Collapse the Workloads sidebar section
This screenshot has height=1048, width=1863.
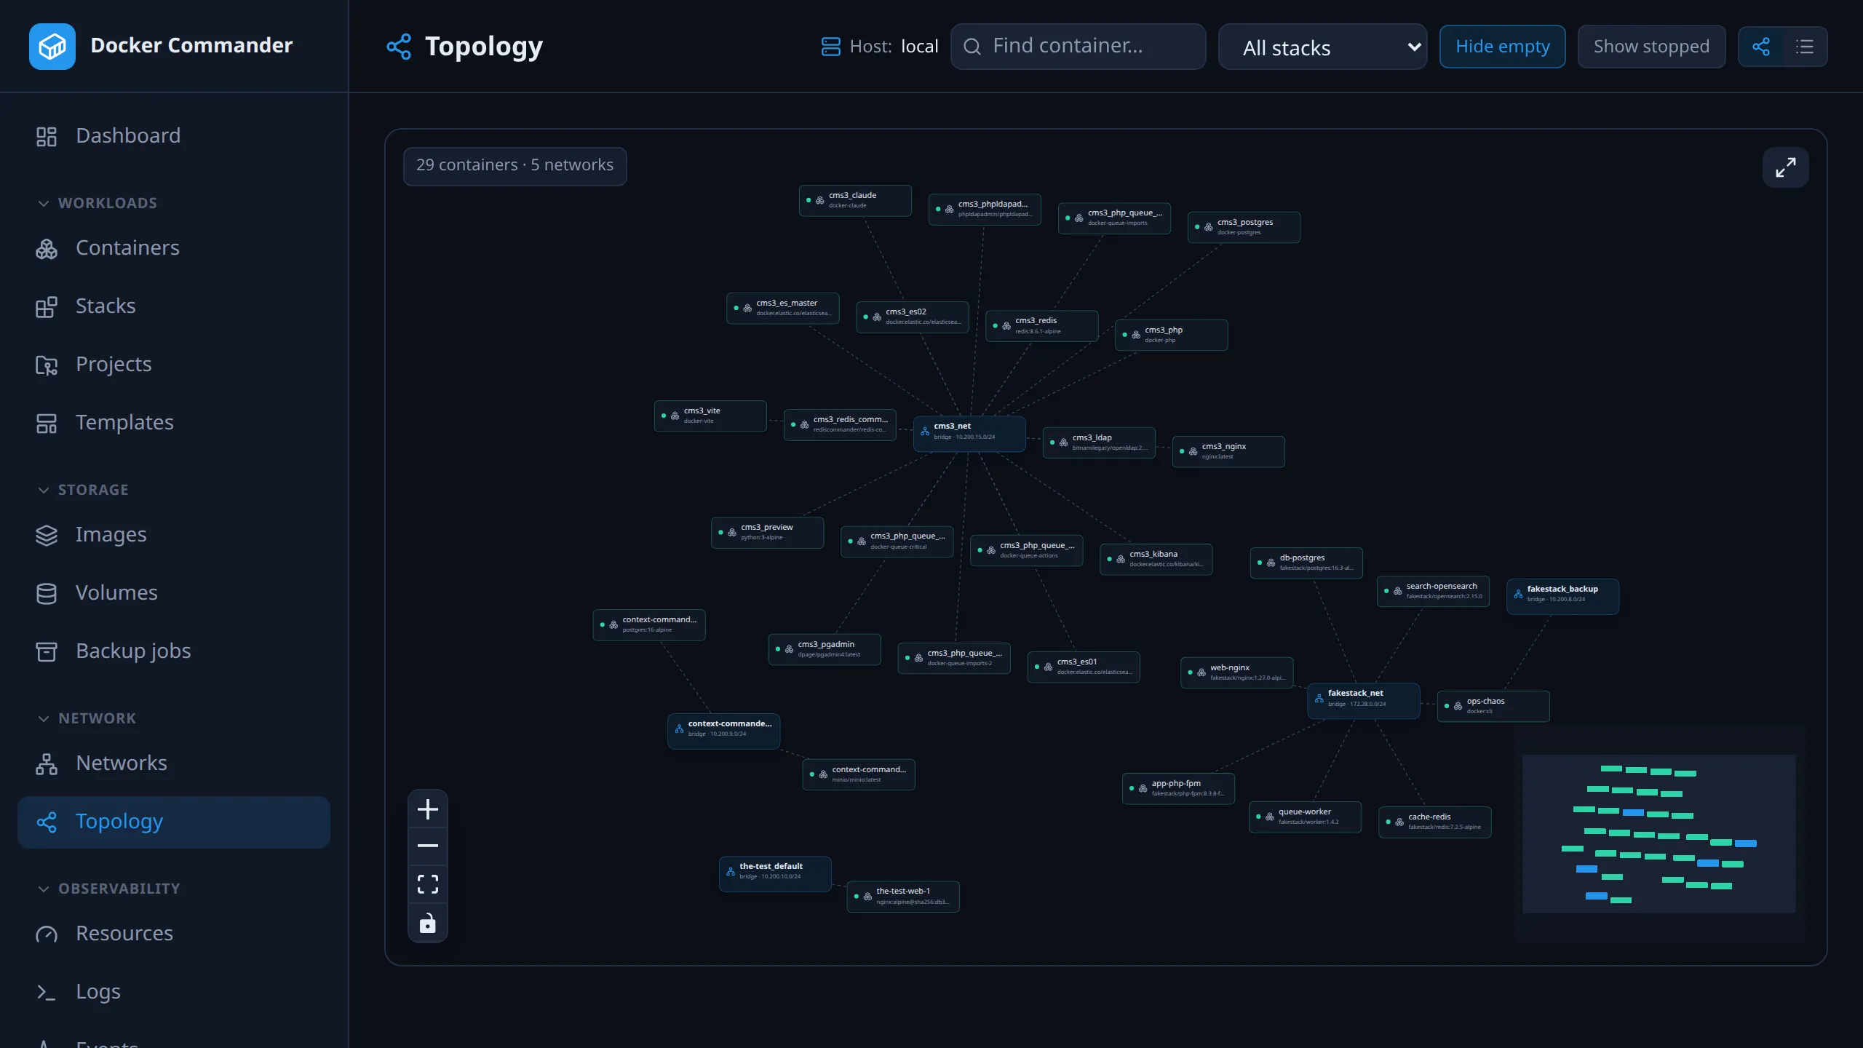(x=98, y=203)
